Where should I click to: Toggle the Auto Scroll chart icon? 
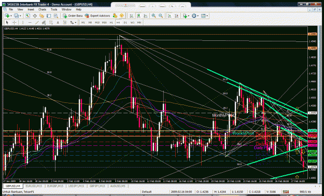170,16
